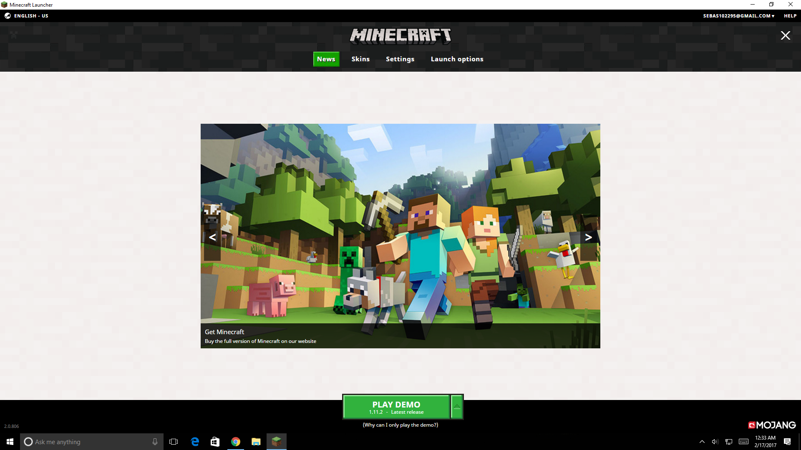The height and width of the screenshot is (450, 801).
Task: Go to Launch options tab
Action: point(457,59)
